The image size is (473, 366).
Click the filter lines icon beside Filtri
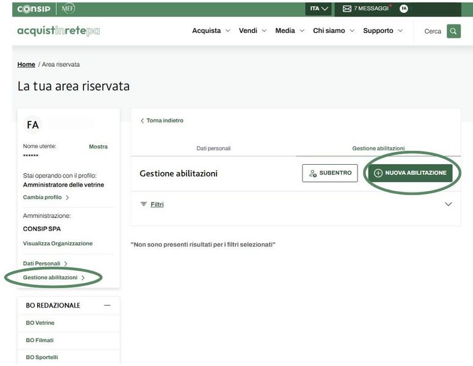point(144,204)
